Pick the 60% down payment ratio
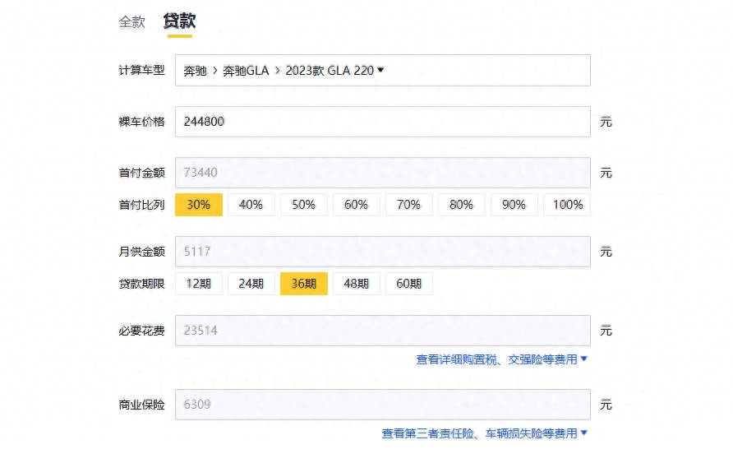Image resolution: width=733 pixels, height=463 pixels. point(356,205)
